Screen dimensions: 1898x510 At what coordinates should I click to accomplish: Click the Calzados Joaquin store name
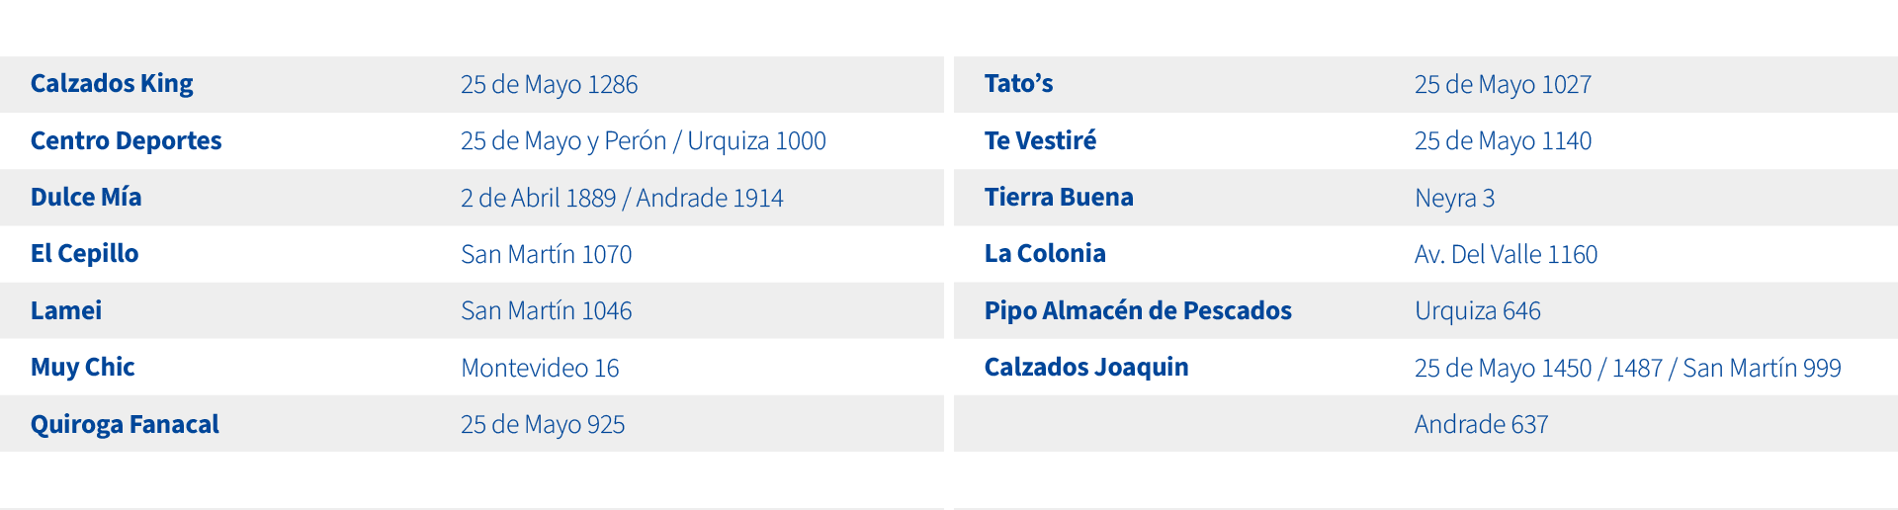[x=1086, y=367]
